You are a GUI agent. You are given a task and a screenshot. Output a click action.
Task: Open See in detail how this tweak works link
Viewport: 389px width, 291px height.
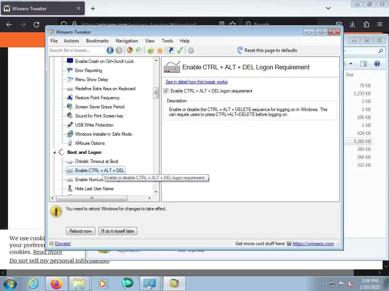[x=196, y=82]
